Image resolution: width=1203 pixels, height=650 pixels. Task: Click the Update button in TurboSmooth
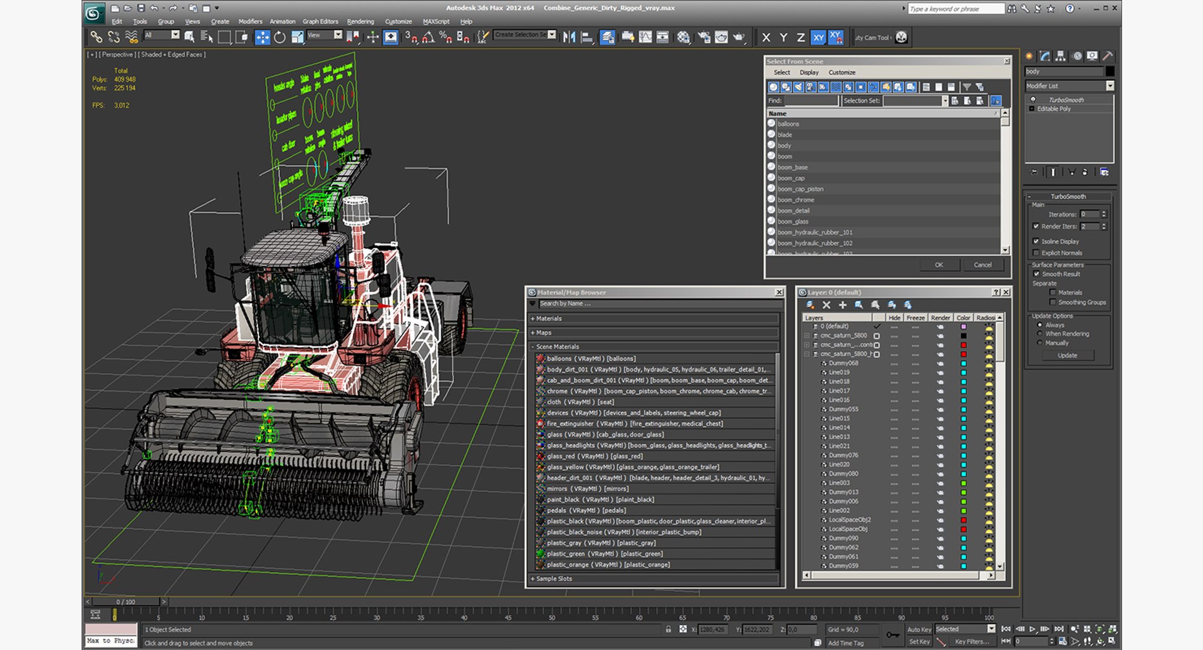(x=1068, y=355)
